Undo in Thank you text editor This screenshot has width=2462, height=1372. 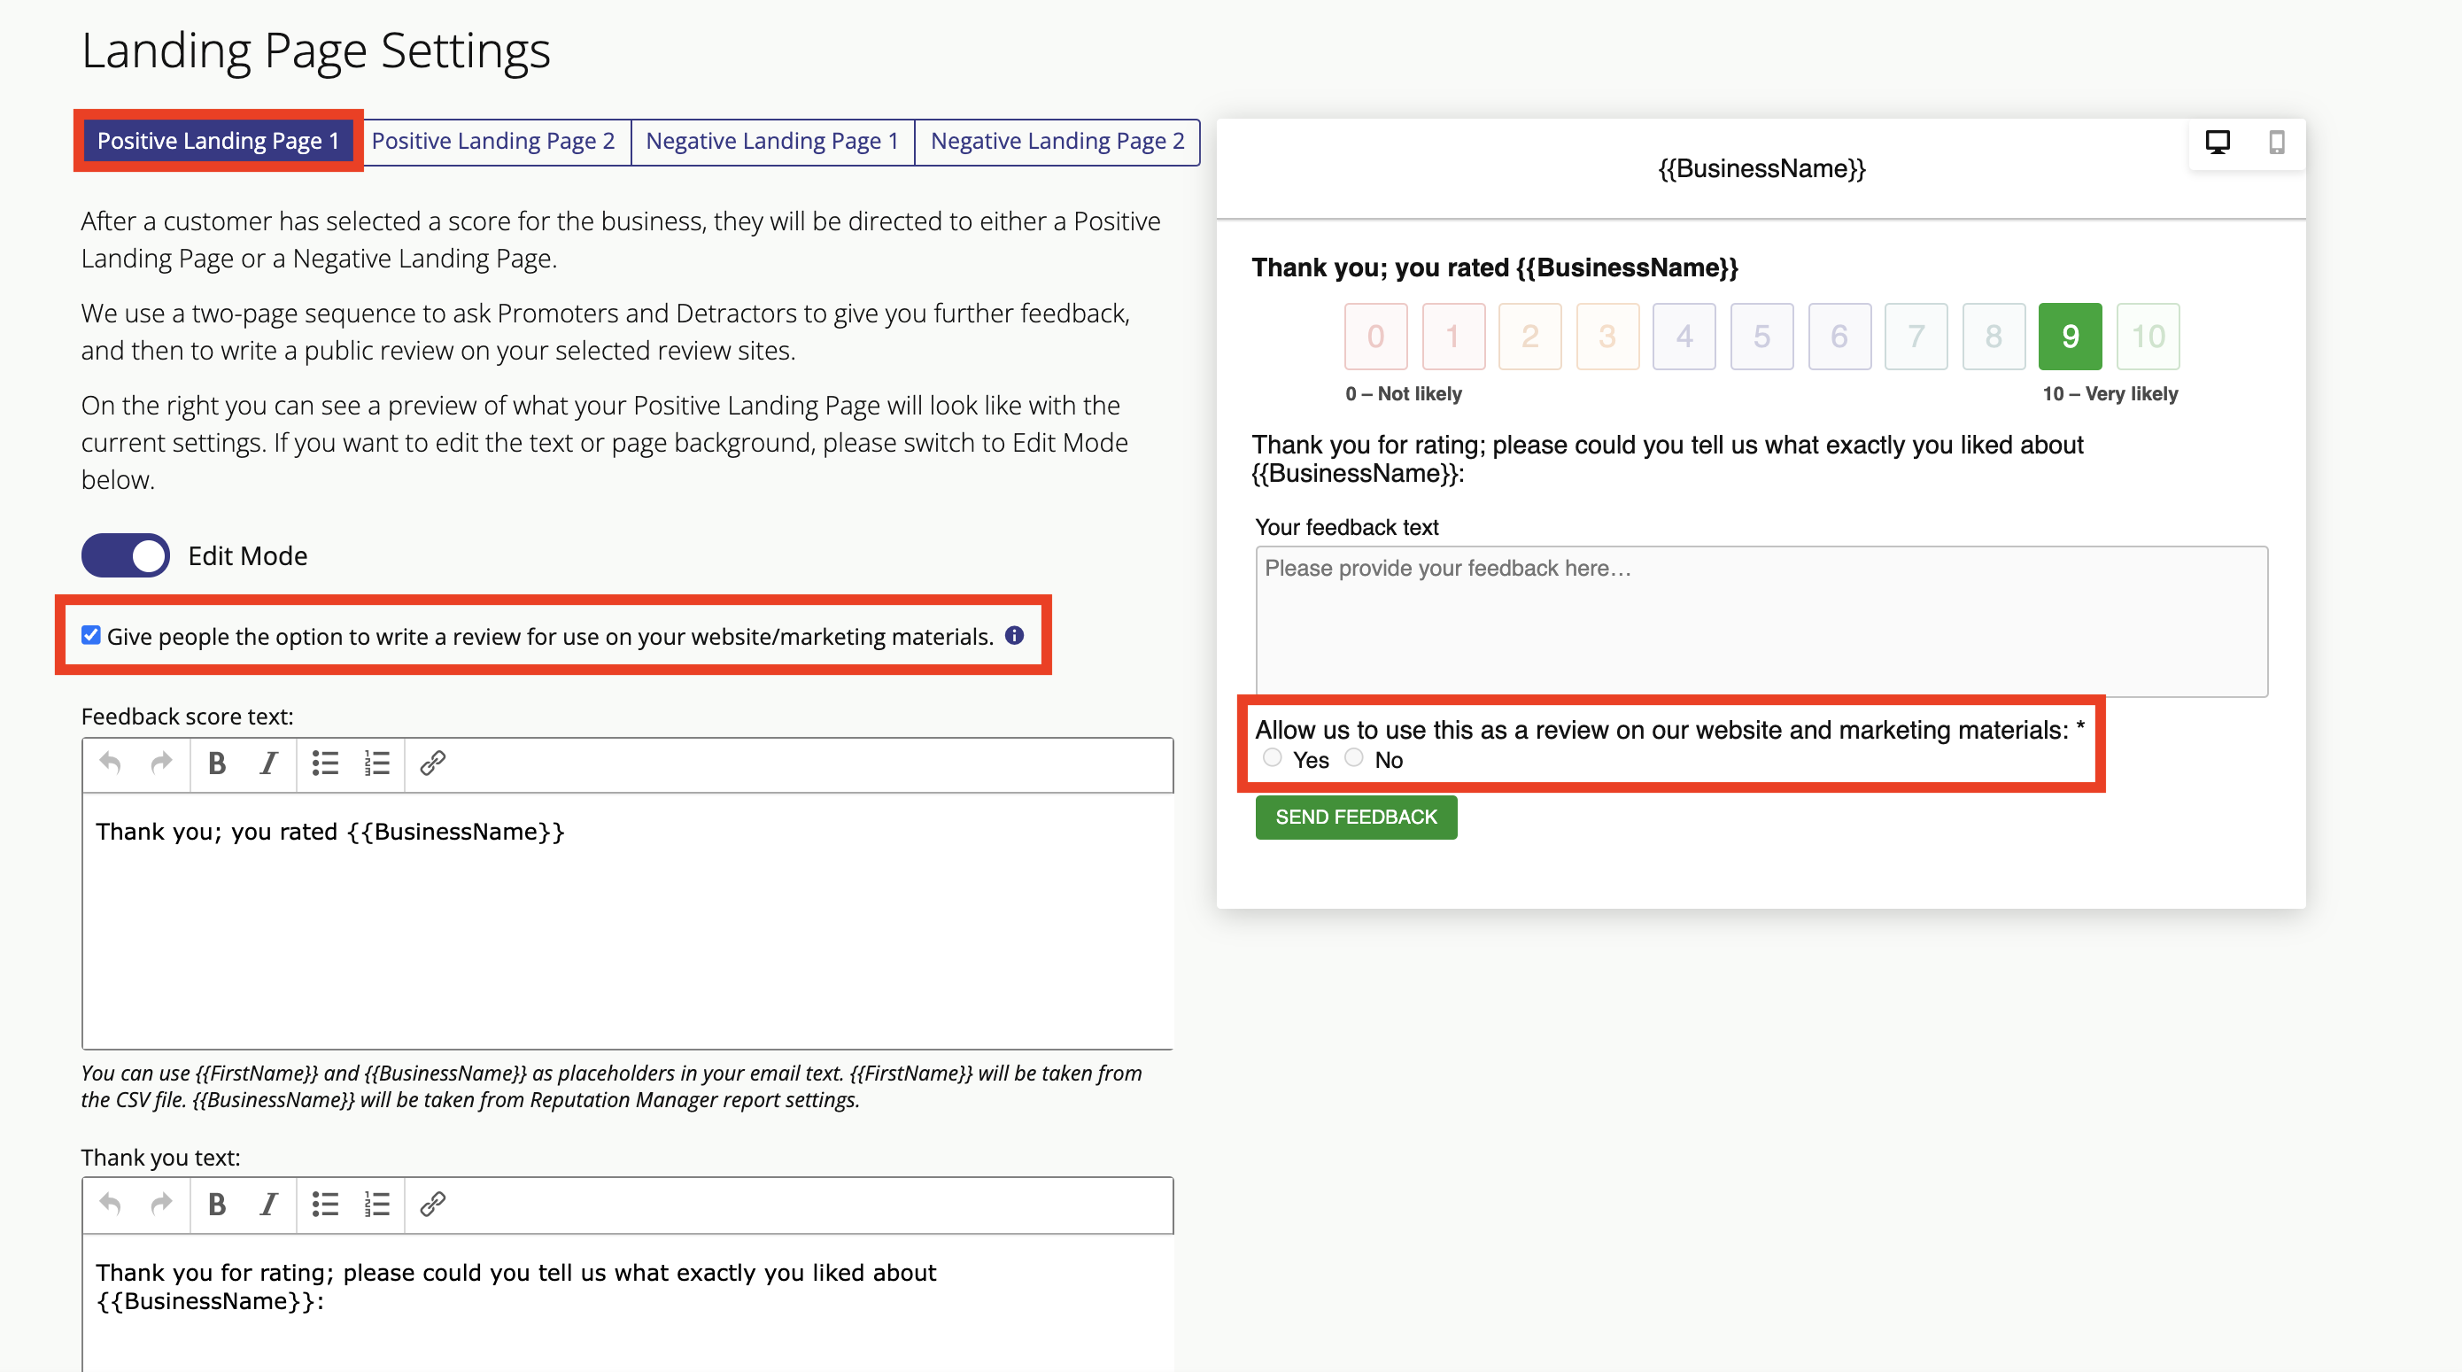click(x=110, y=1204)
